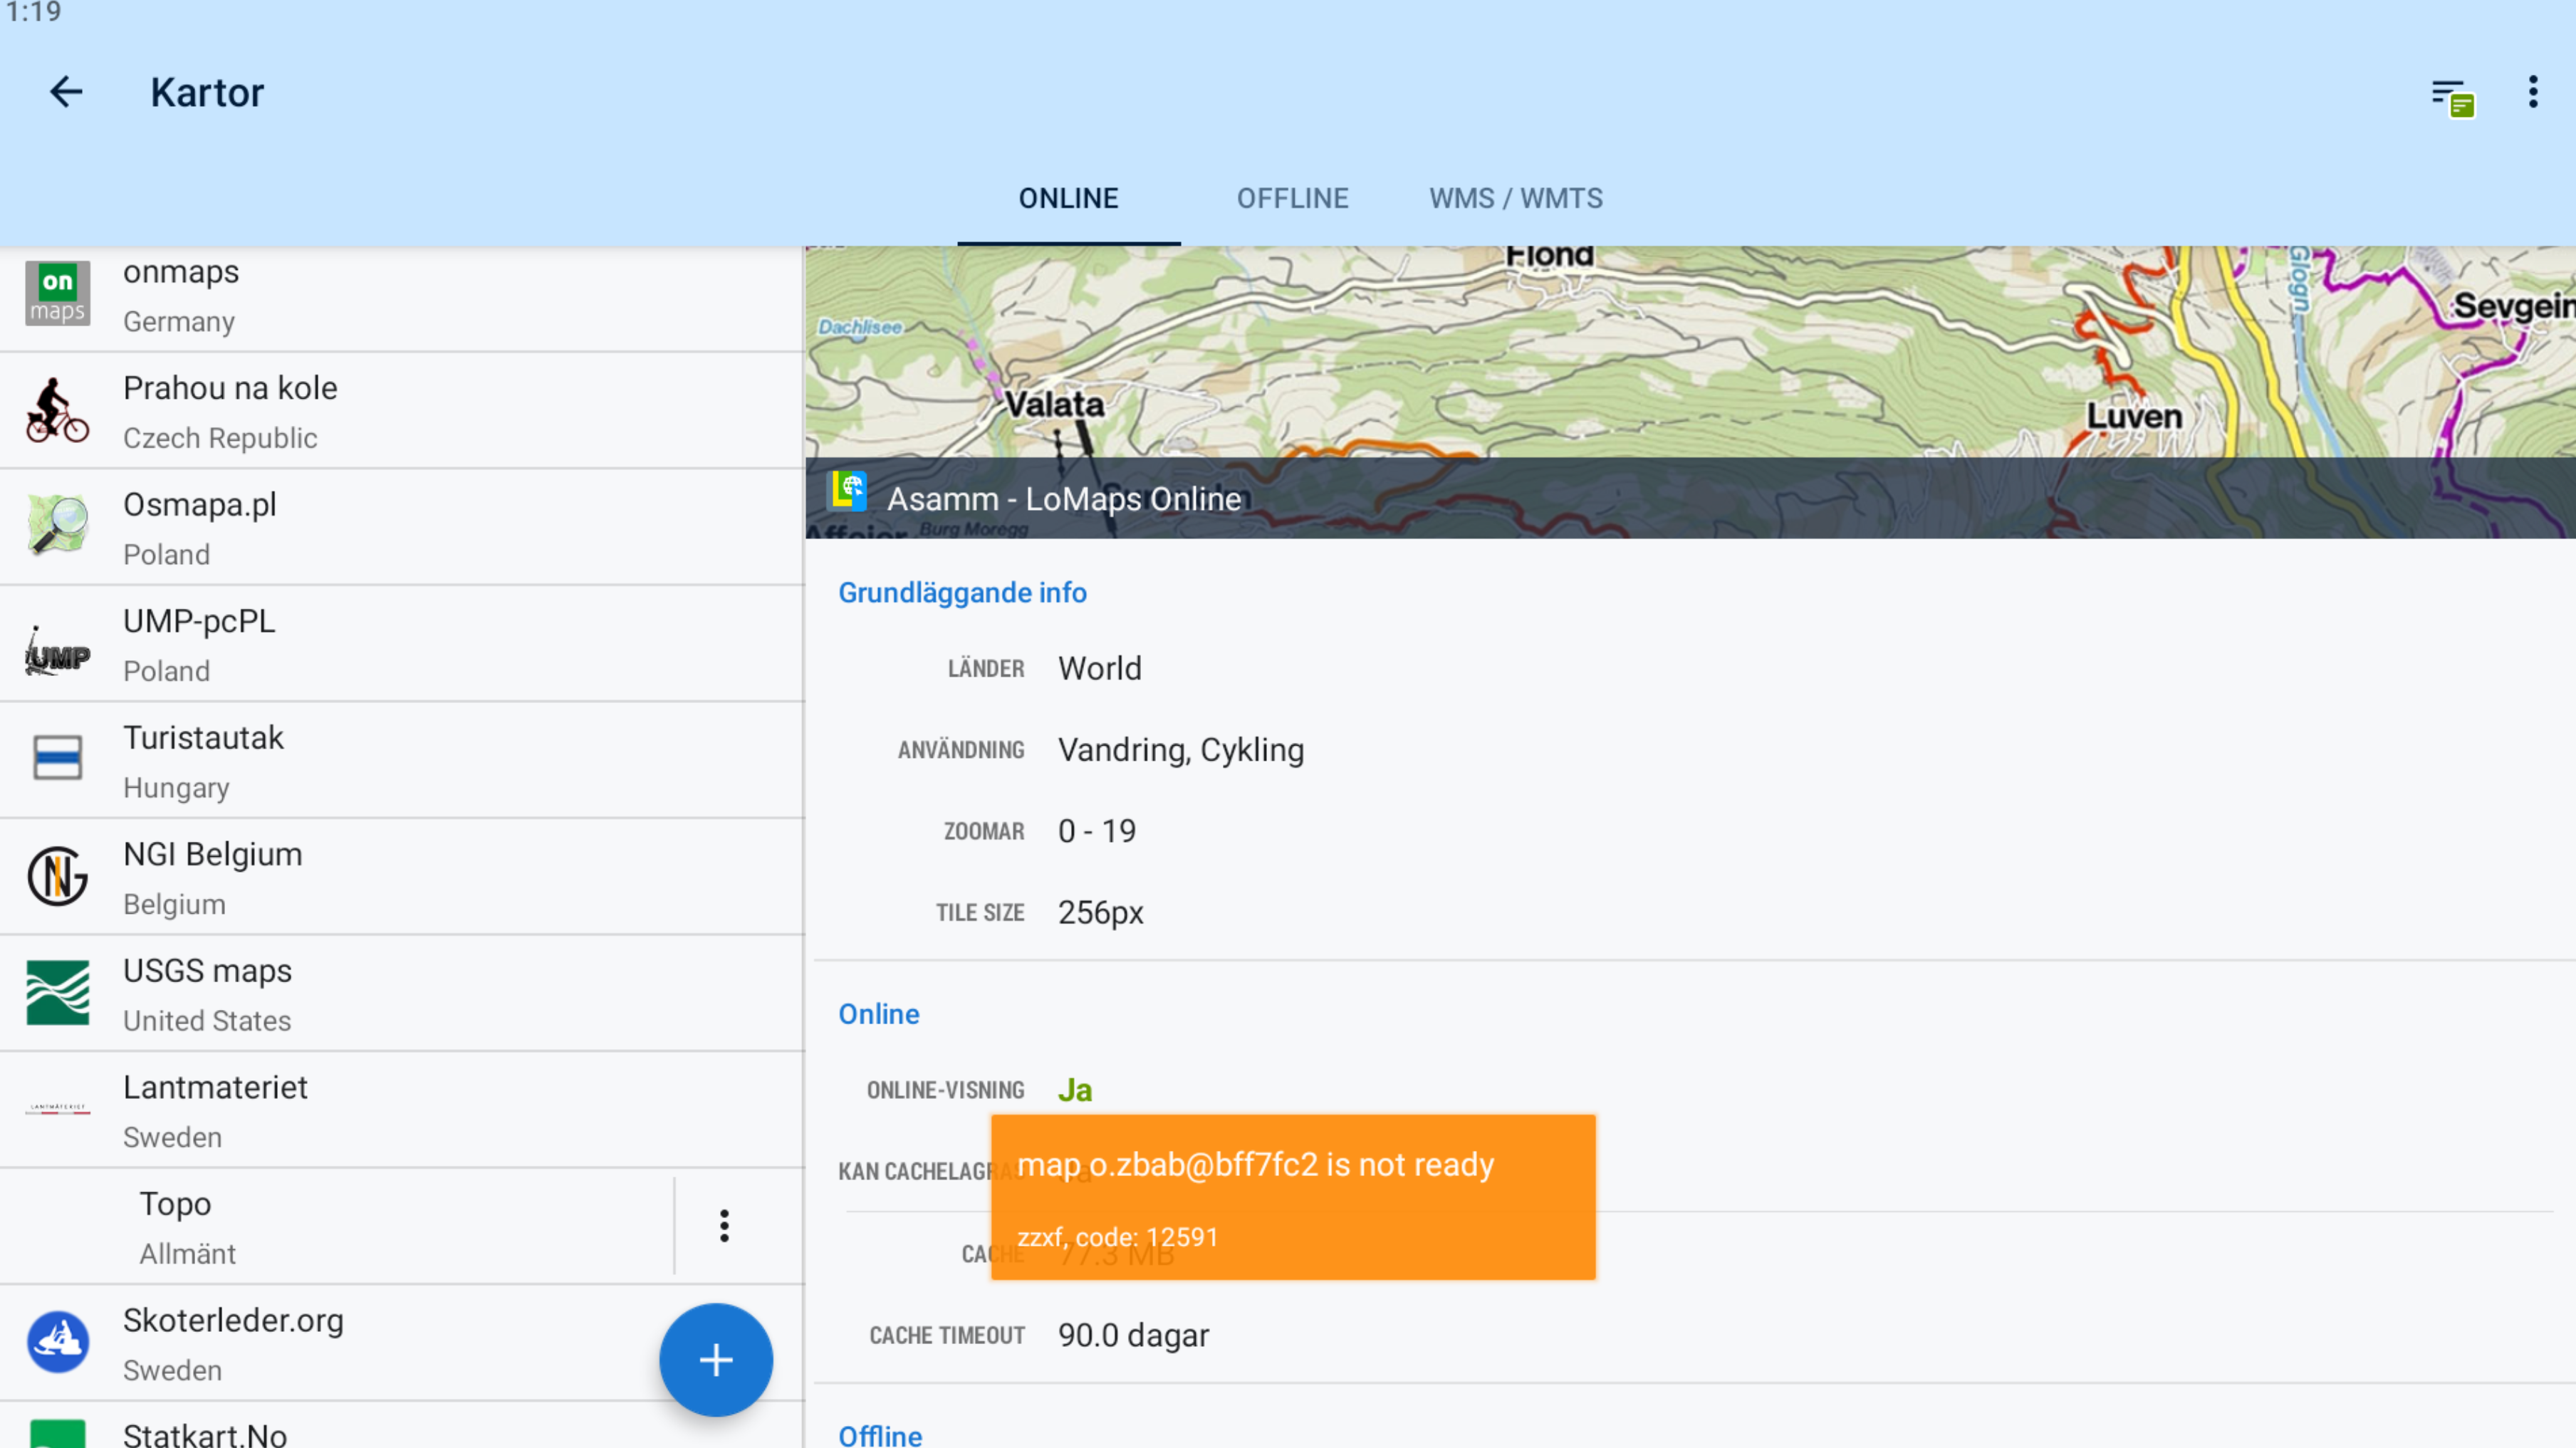This screenshot has width=2576, height=1448.
Task: Select Turistautak map entry
Action: [402, 761]
